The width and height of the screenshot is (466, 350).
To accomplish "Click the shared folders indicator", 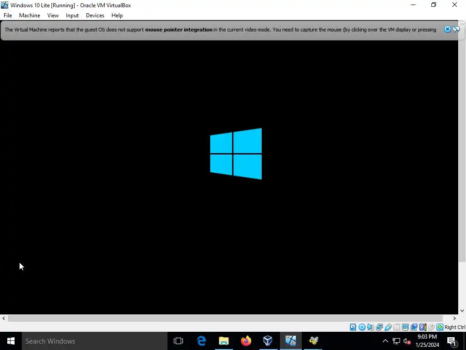I will [x=397, y=327].
